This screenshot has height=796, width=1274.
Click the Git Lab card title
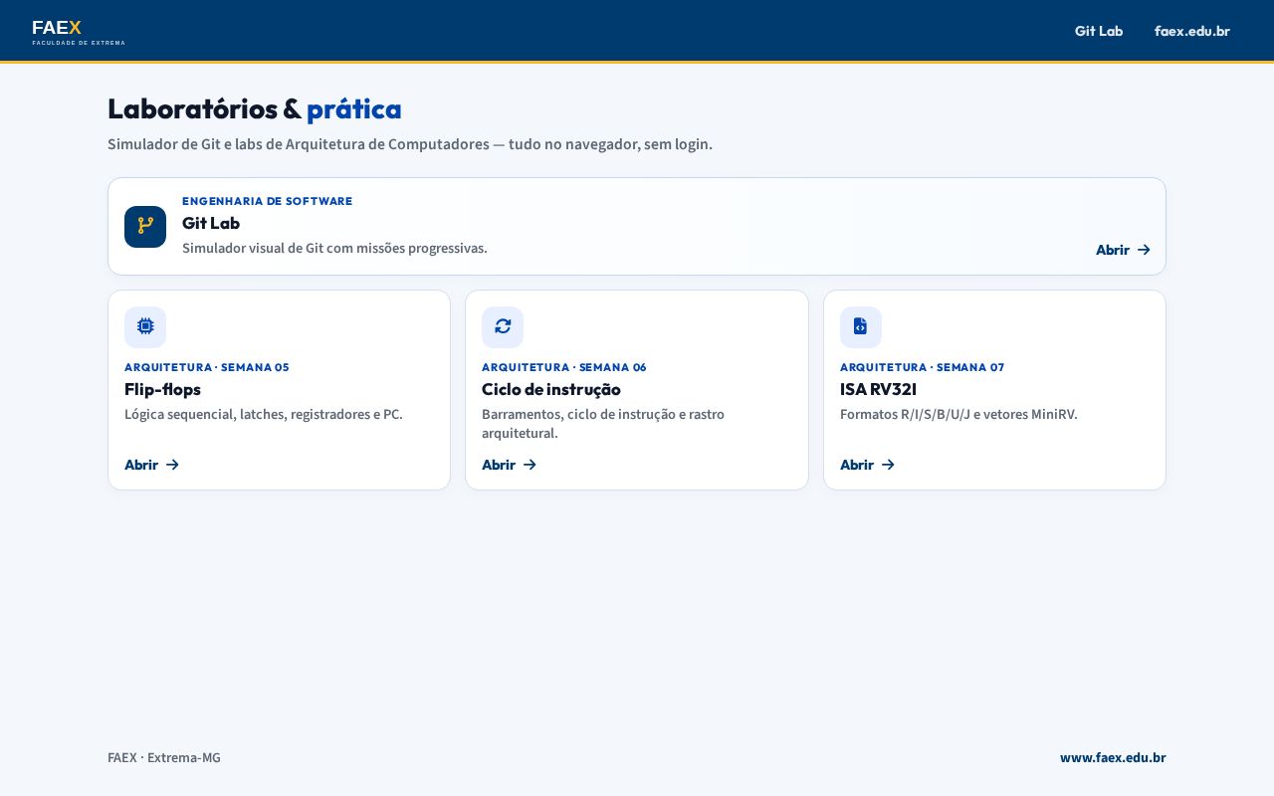click(211, 223)
